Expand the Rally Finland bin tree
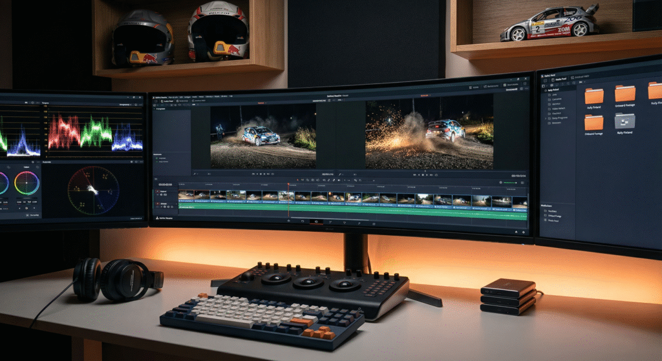The height and width of the screenshot is (361, 662). pyautogui.click(x=546, y=90)
